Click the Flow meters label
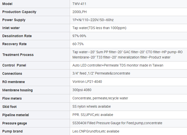The image size is (187, 135). pyautogui.click(x=12, y=98)
